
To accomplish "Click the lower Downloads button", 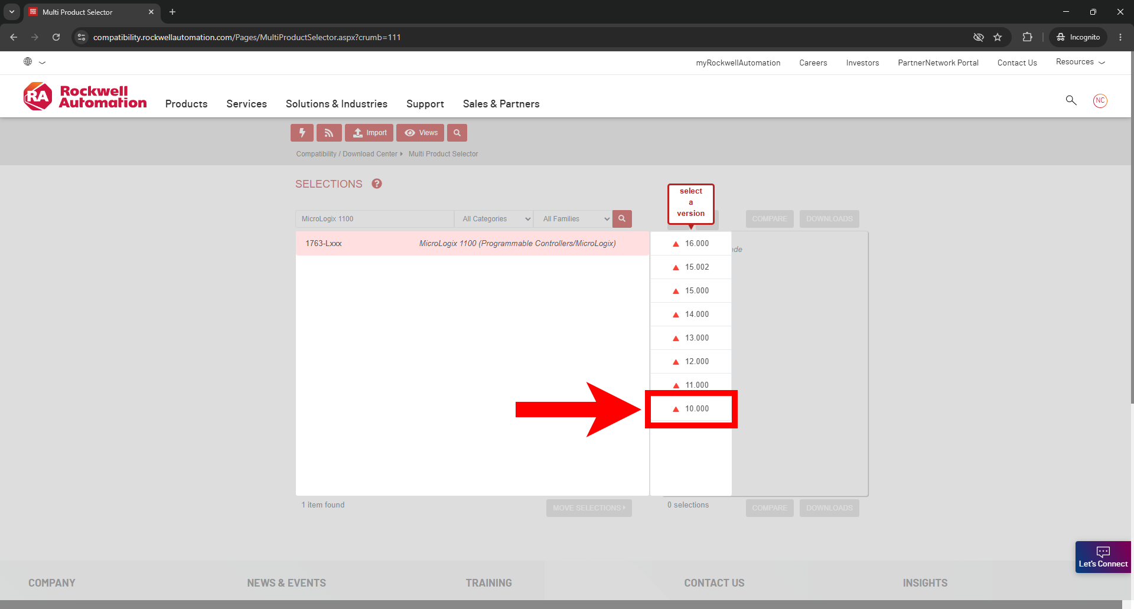I will pyautogui.click(x=829, y=508).
